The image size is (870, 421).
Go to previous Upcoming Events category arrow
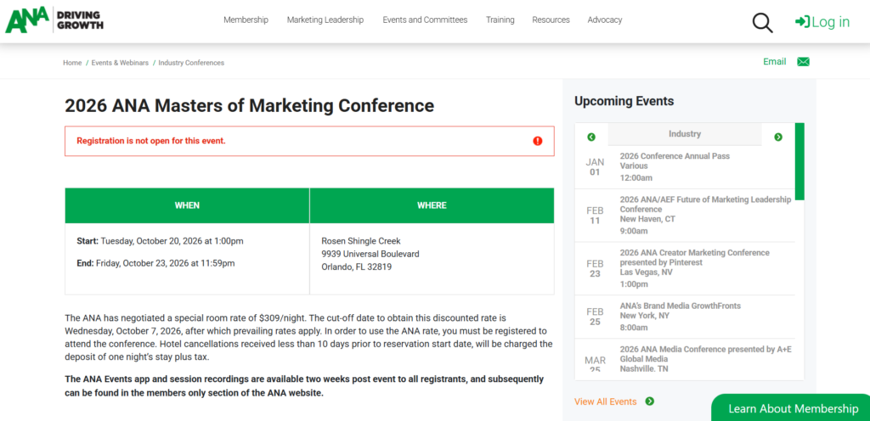click(591, 137)
